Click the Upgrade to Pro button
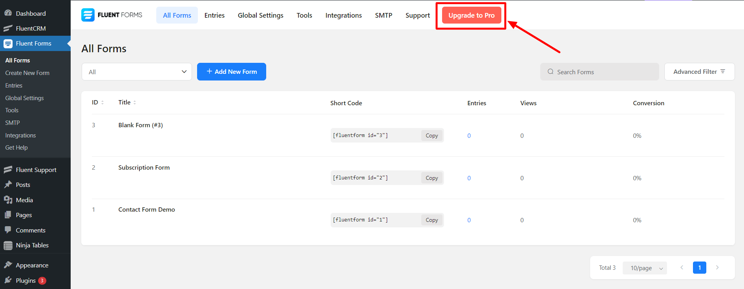Screen dimensions: 744x289 [x=472, y=15]
